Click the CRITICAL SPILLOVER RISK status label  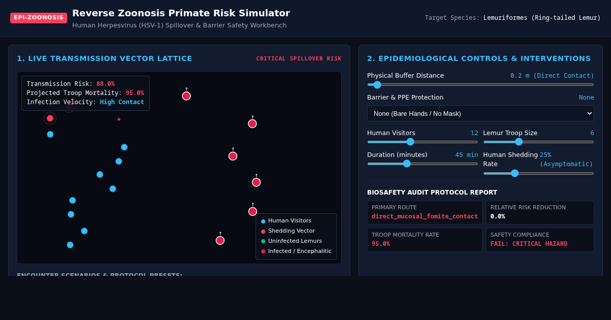coord(299,59)
